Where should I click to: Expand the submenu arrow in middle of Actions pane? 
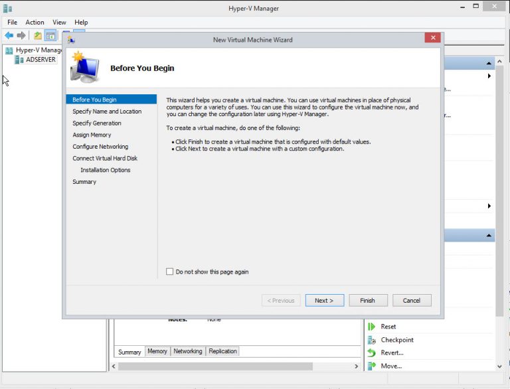tap(489, 206)
